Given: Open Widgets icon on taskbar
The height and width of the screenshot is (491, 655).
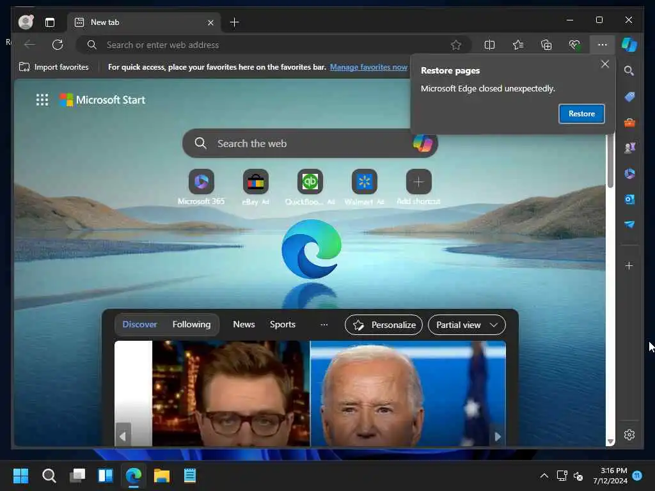Looking at the screenshot, I should click(x=106, y=476).
